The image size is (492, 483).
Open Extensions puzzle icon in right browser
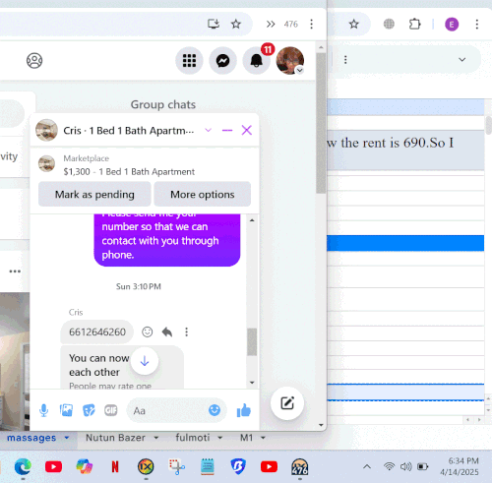tap(414, 24)
